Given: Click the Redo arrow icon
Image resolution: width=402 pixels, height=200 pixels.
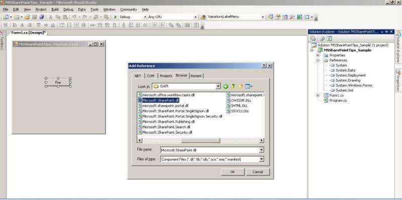Looking at the screenshot, I should [x=84, y=17].
